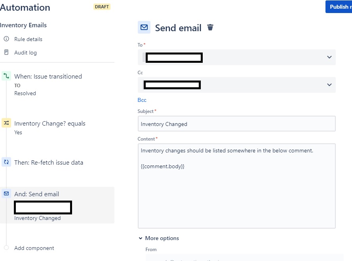Collapse the More options section
This screenshot has height=261, width=352.
click(159, 238)
